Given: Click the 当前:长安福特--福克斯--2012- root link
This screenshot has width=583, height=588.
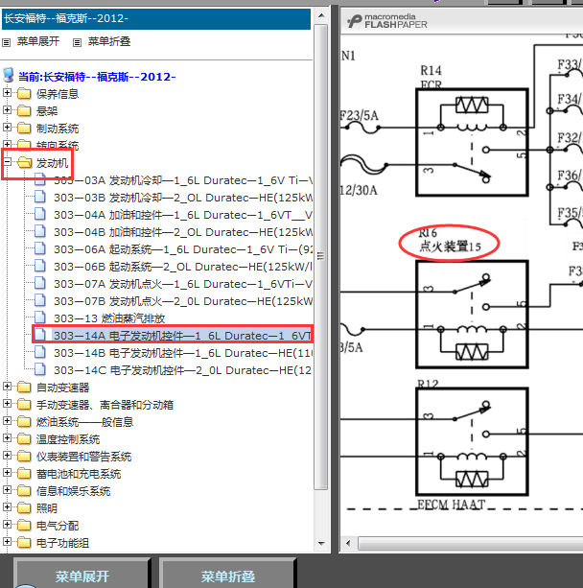Looking at the screenshot, I should (x=97, y=77).
